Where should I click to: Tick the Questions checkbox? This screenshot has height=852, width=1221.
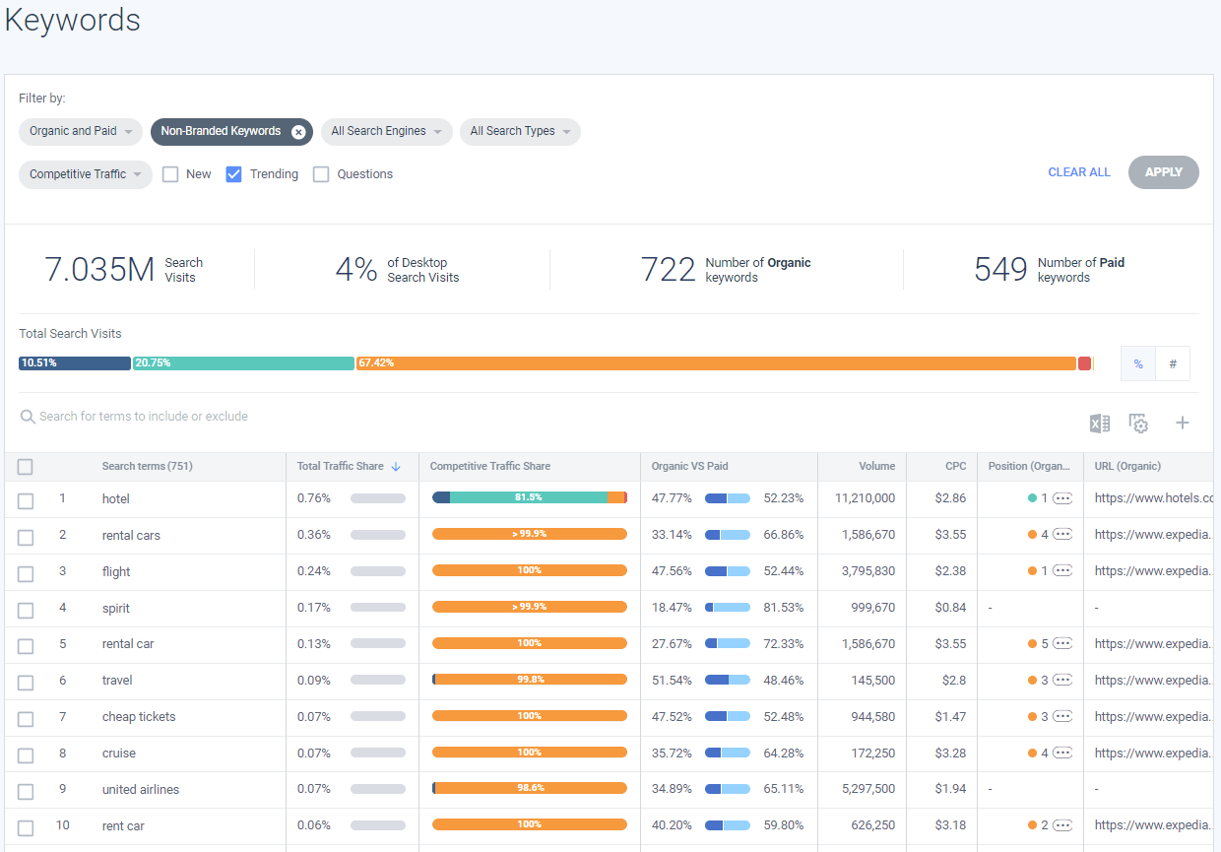[x=321, y=174]
